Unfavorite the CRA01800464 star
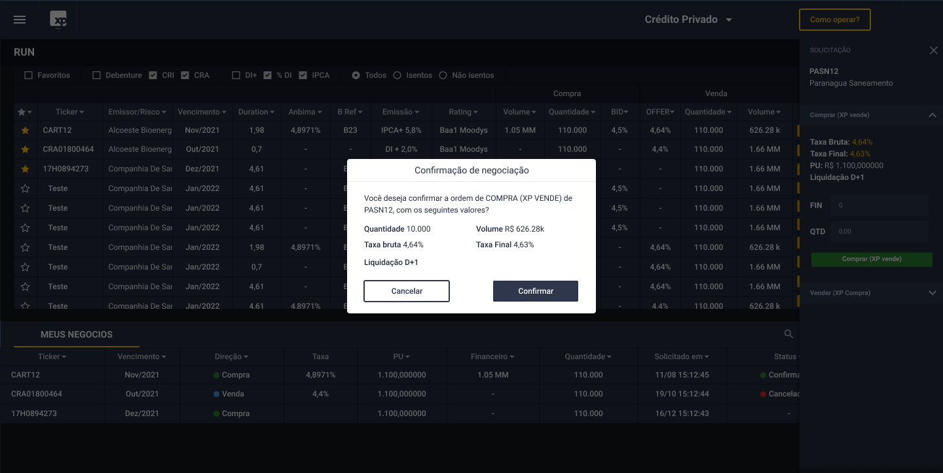The image size is (943, 473). [x=25, y=149]
